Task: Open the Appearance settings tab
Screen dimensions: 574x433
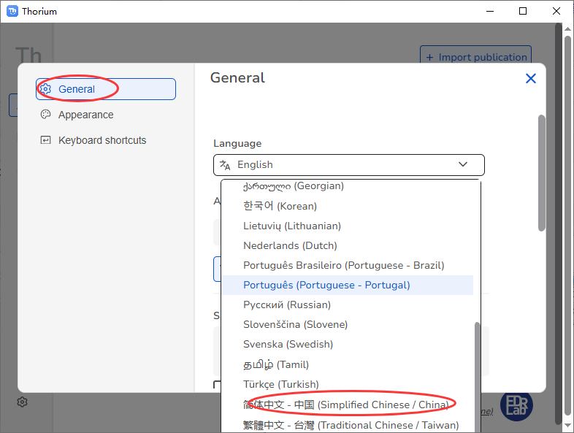Action: [85, 115]
